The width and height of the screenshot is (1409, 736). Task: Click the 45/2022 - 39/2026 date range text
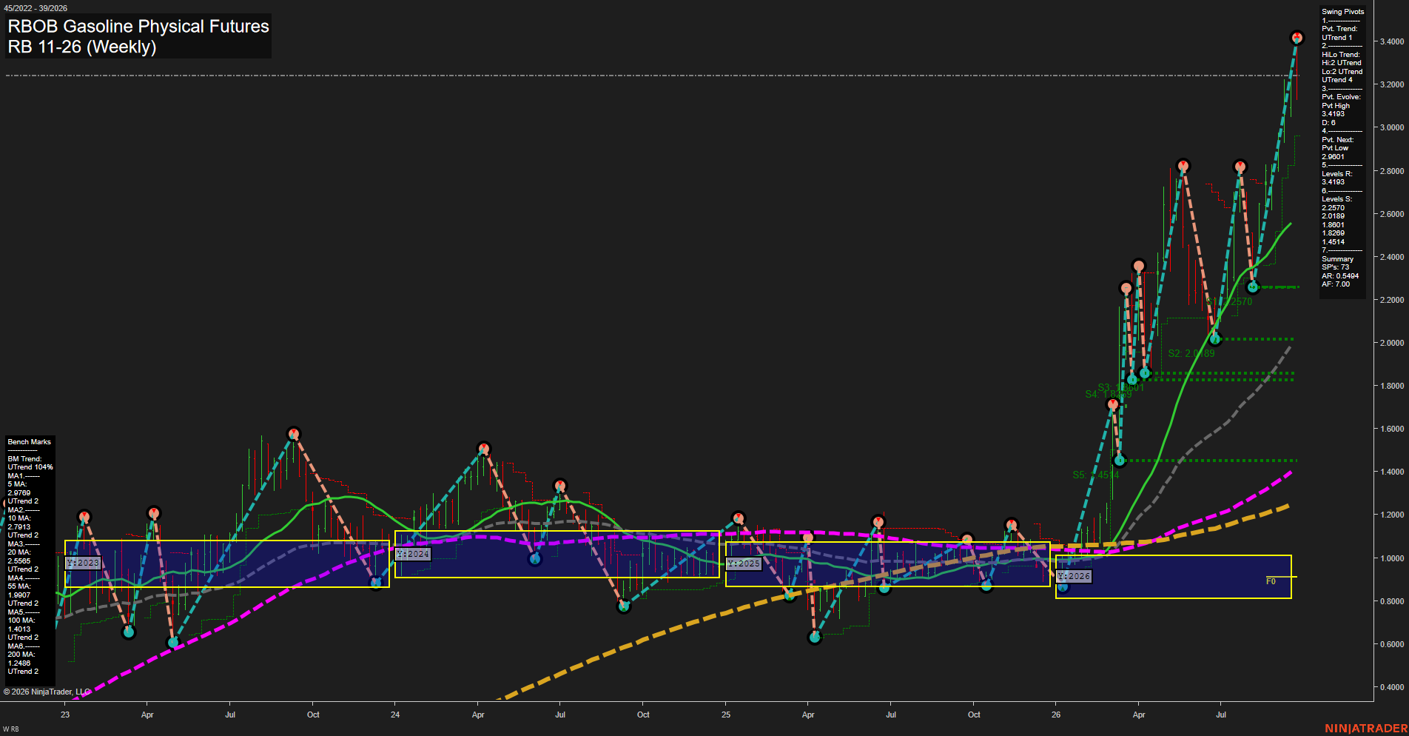(x=36, y=8)
